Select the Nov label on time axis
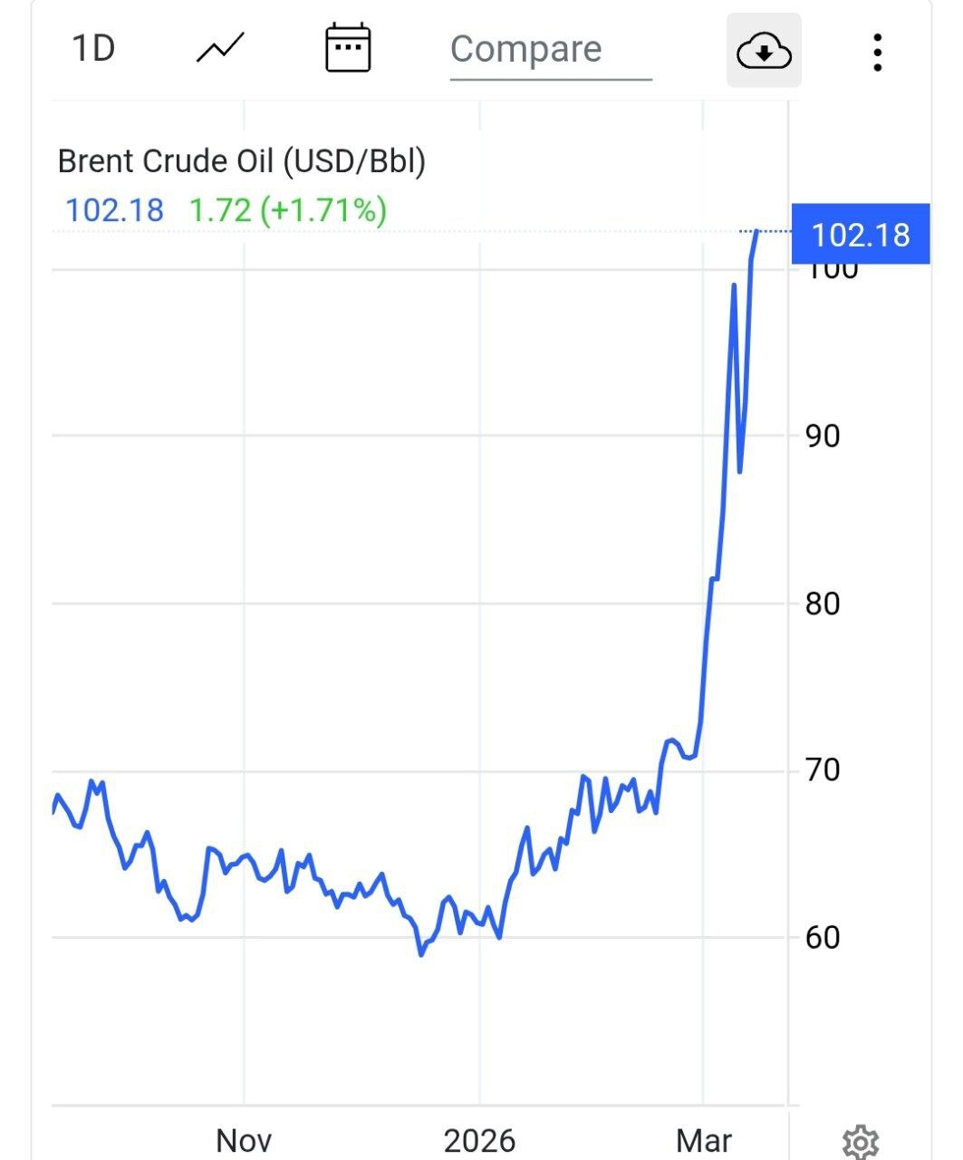The height and width of the screenshot is (1160, 963). click(244, 1140)
